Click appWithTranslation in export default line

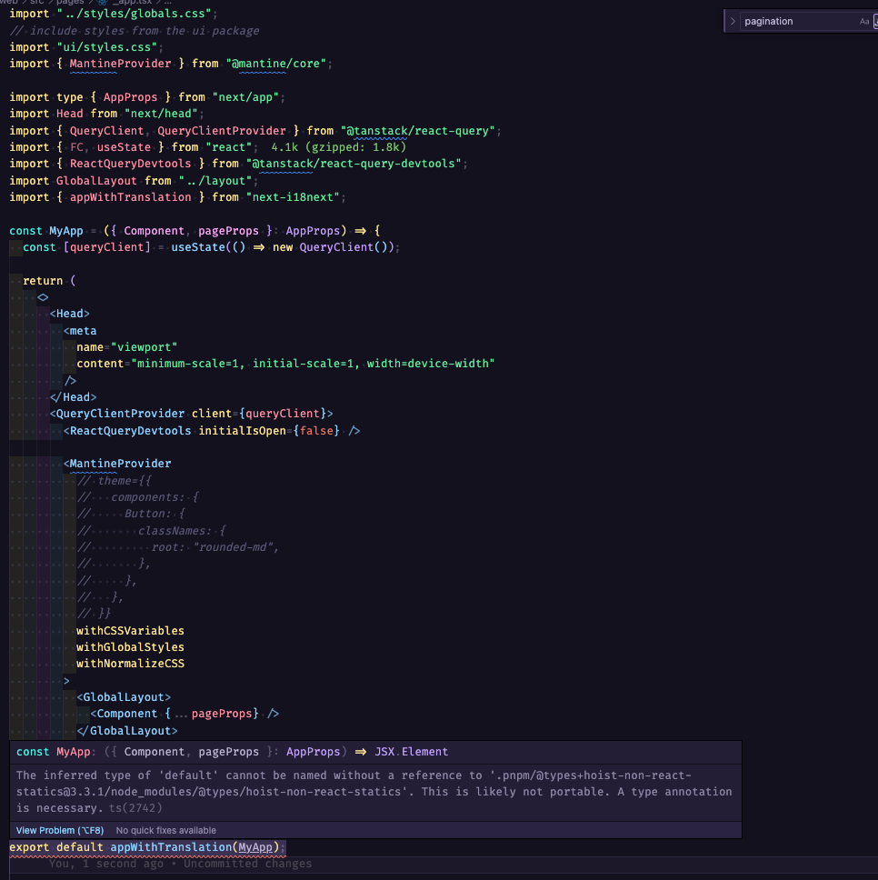pos(171,847)
